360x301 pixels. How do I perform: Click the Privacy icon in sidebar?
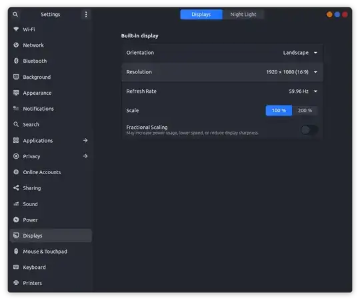pyautogui.click(x=16, y=156)
